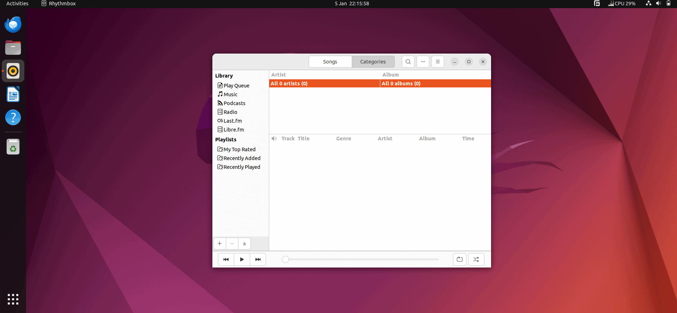Open the hamburger application menu
The image size is (677, 313).
[x=437, y=62]
